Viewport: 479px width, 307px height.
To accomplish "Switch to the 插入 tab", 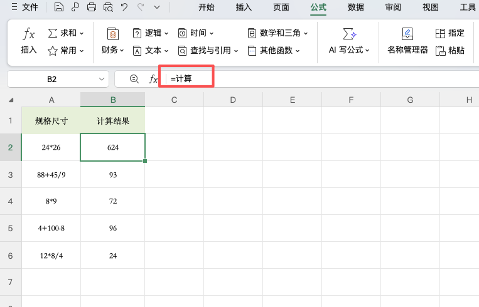I will [x=244, y=7].
